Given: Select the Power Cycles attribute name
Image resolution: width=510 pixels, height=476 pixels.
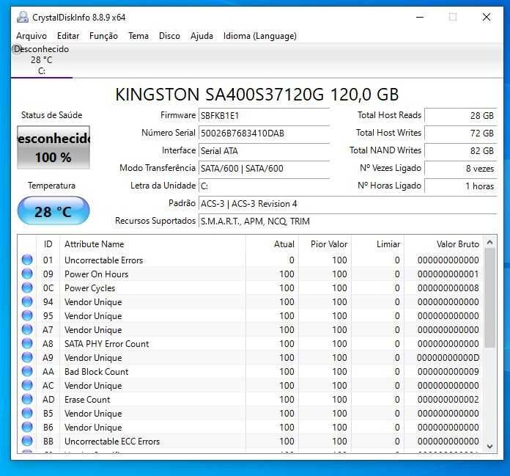Looking at the screenshot, I should 90,288.
